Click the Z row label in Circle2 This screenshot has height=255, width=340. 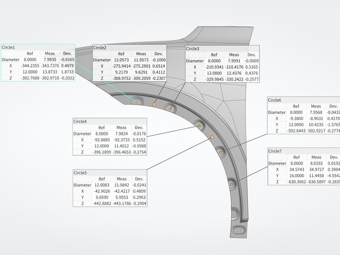point(102,79)
